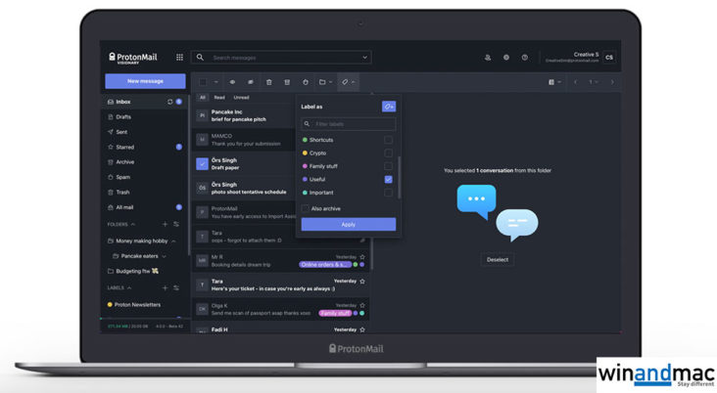Screen dimensions: 717x393
Task: Refresh the Inbox with the sync icon
Action: [x=170, y=102]
